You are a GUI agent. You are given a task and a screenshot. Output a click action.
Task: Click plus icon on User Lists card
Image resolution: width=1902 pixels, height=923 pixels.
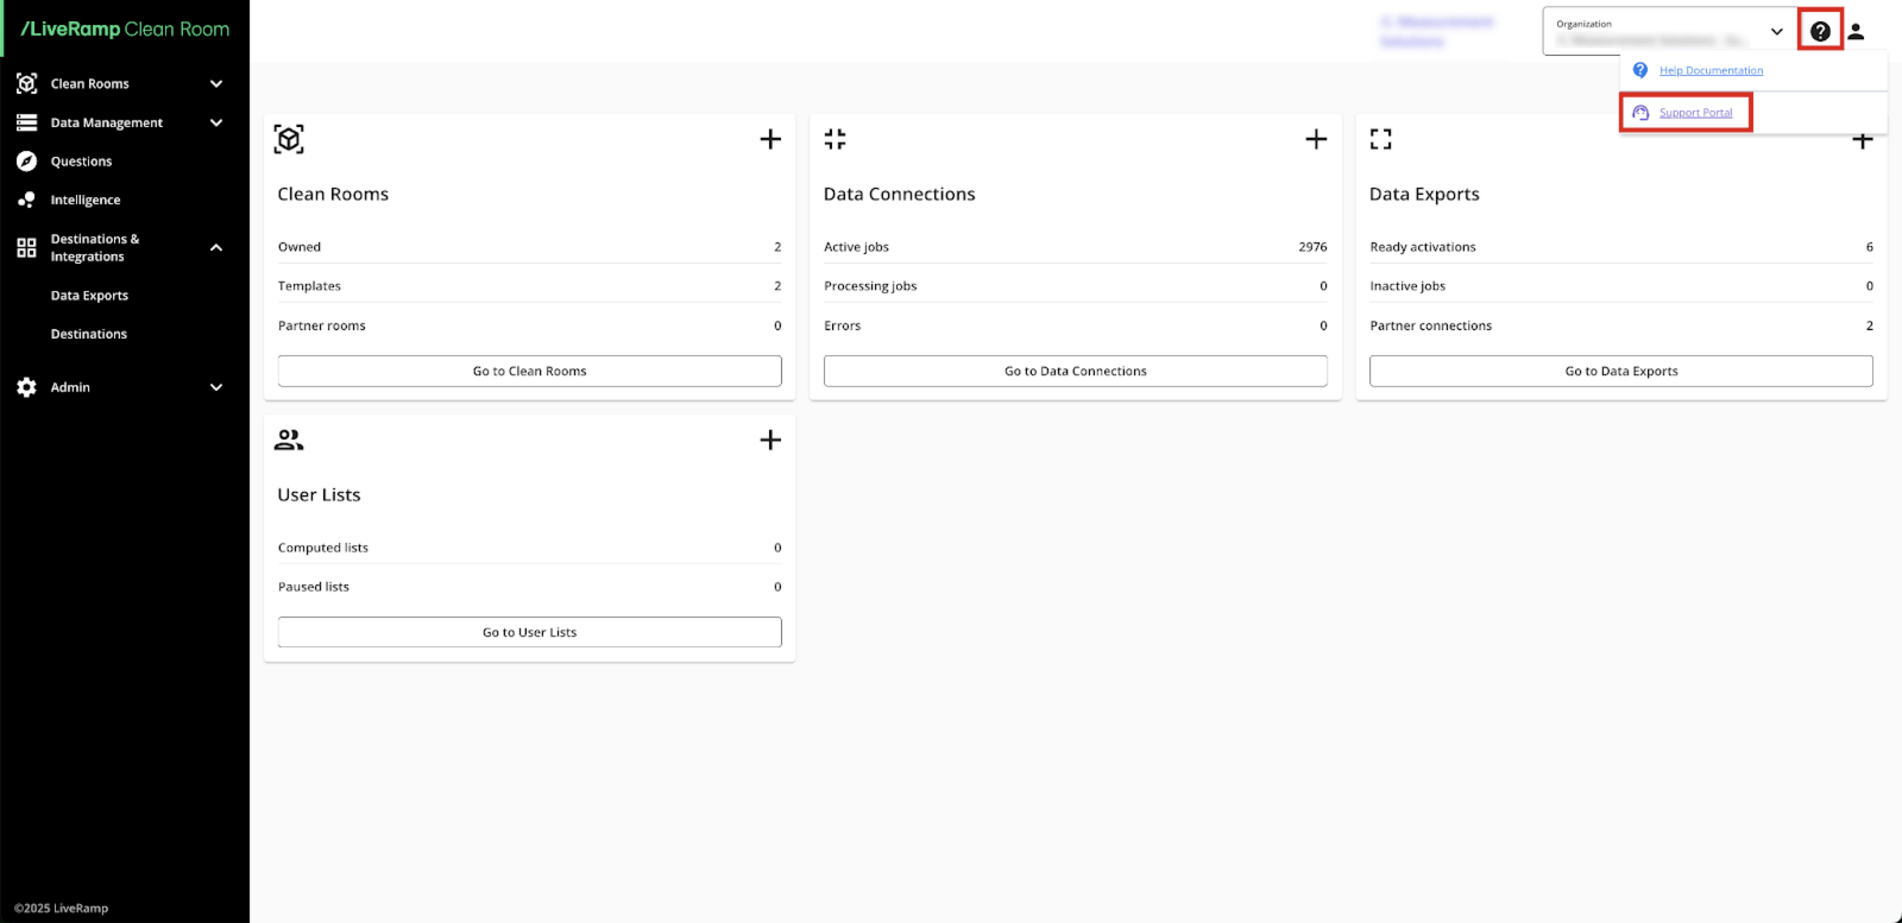pos(770,440)
